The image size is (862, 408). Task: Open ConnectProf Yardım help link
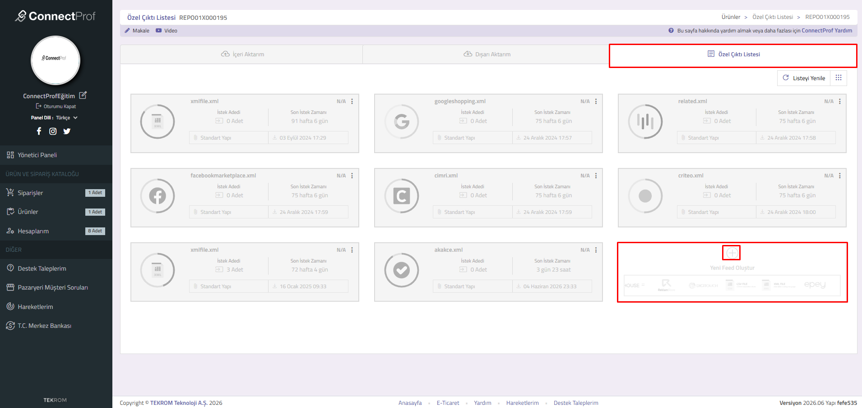[x=827, y=31]
